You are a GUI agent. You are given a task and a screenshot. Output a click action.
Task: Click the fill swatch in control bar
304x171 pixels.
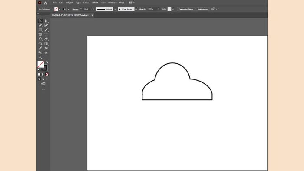[x=56, y=9]
